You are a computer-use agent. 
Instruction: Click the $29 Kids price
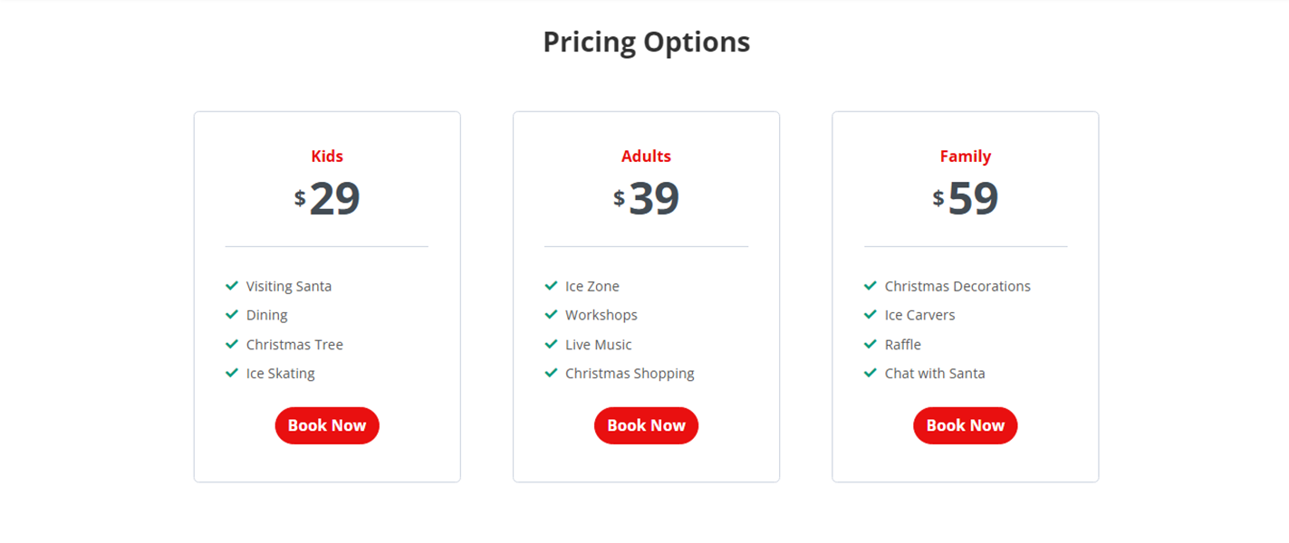coord(327,199)
